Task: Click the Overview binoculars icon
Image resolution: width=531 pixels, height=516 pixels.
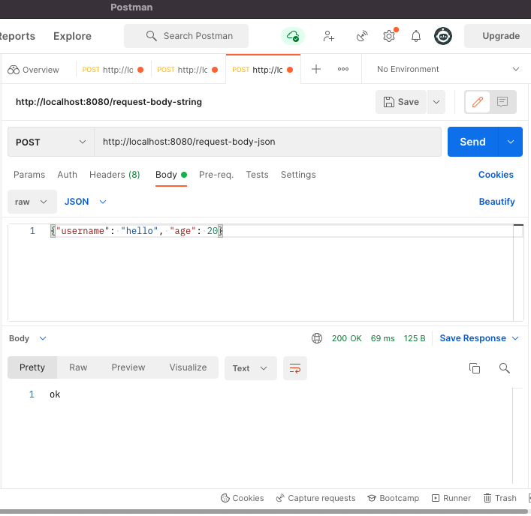Action: click(x=14, y=70)
